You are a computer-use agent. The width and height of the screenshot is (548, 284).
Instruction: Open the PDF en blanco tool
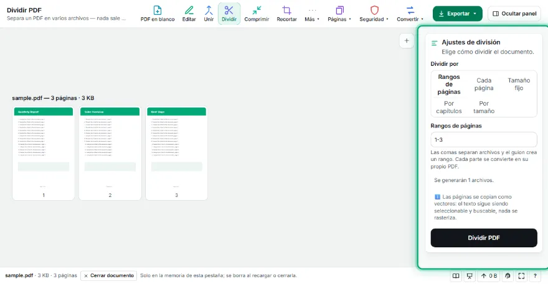click(158, 14)
